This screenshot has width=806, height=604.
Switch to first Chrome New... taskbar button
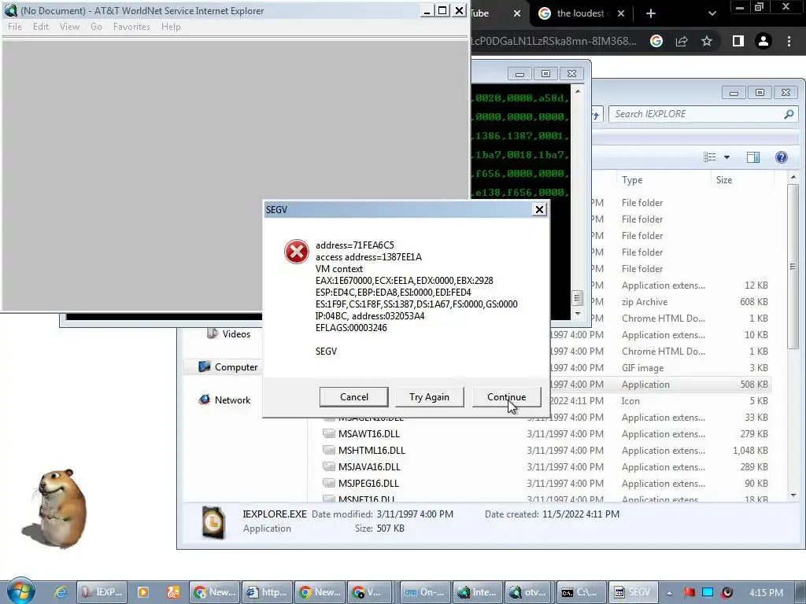(214, 592)
